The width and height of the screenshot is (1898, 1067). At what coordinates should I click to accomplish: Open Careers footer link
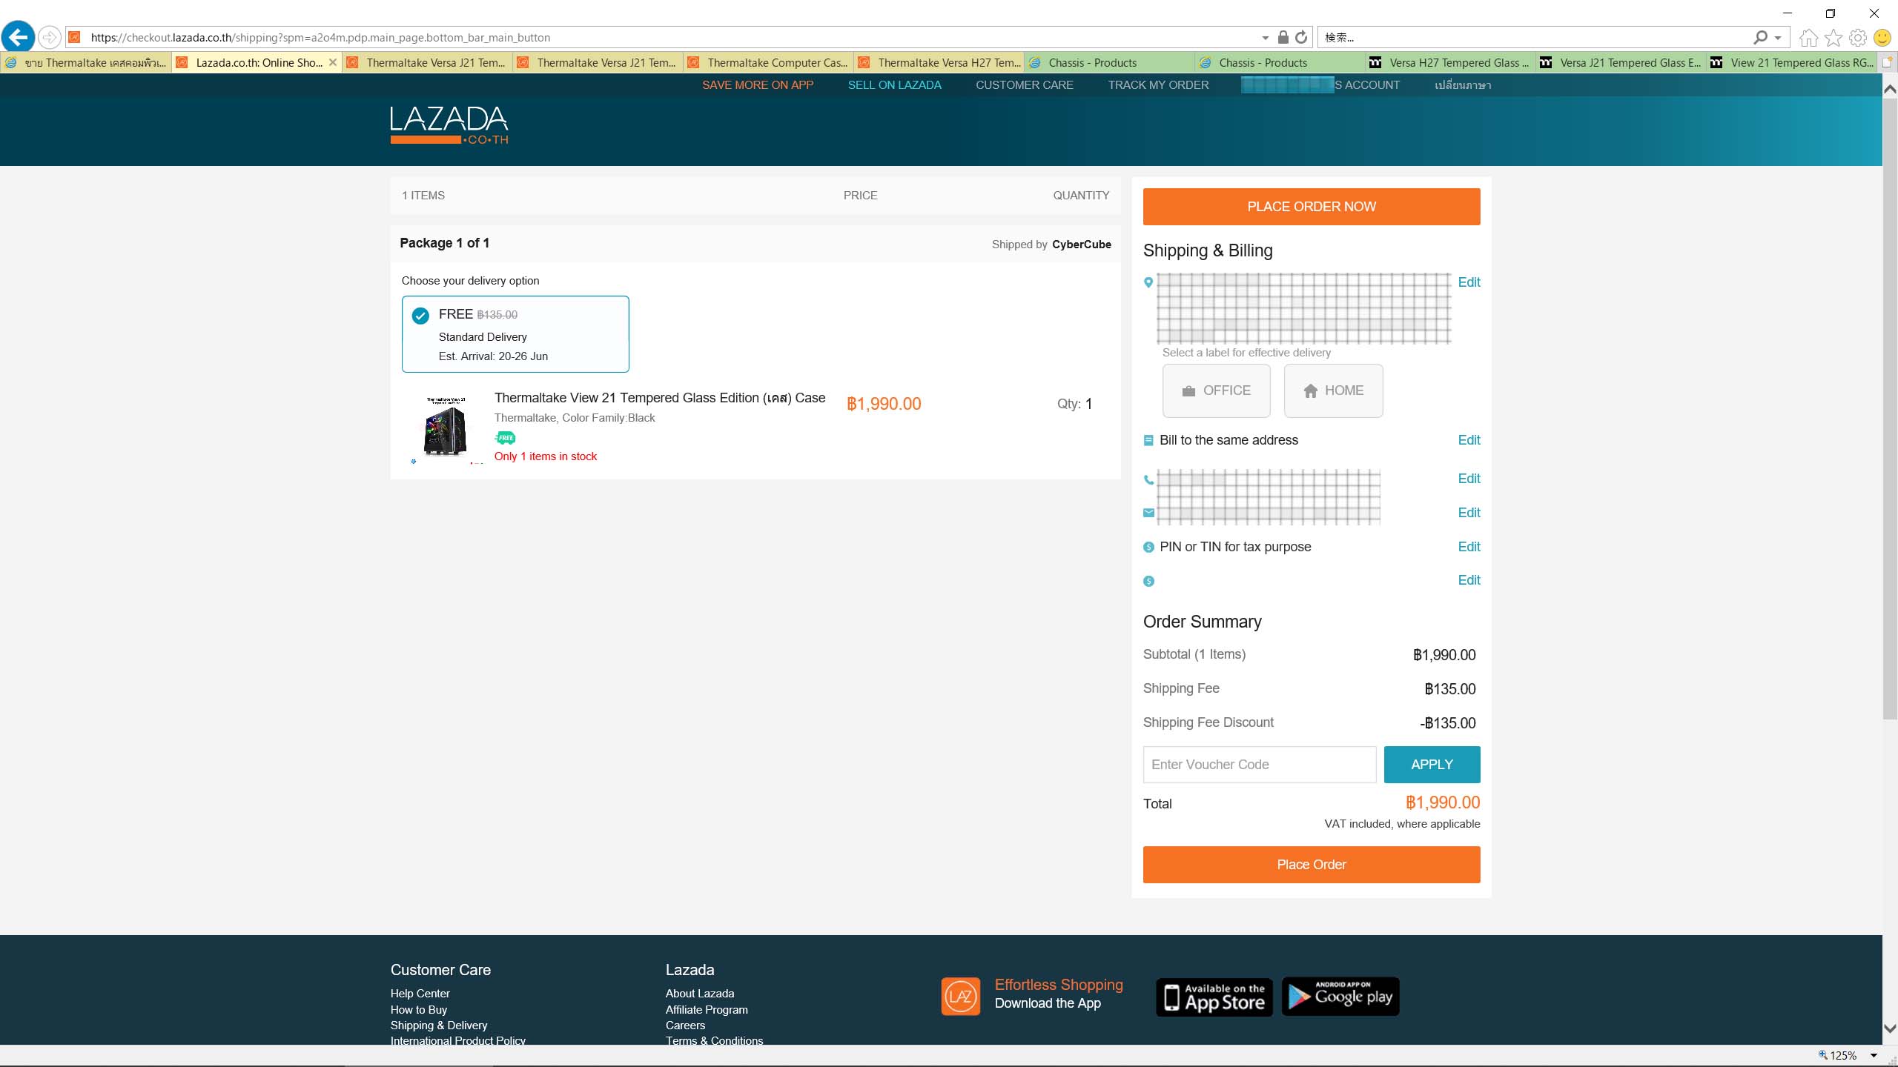(x=685, y=1026)
